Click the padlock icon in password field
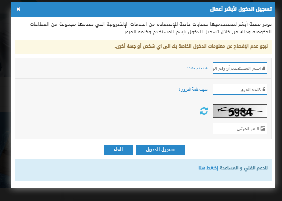The image size is (282, 201). [264, 89]
